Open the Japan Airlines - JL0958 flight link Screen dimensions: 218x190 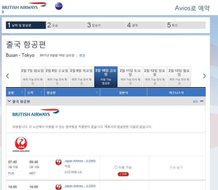tap(80, 186)
